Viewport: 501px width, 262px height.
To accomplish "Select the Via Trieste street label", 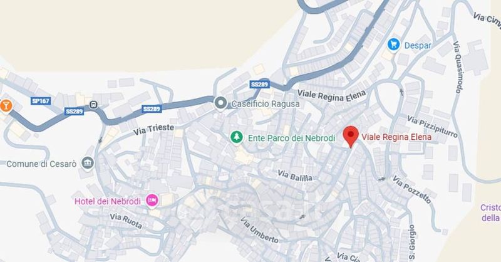I will click(153, 130).
